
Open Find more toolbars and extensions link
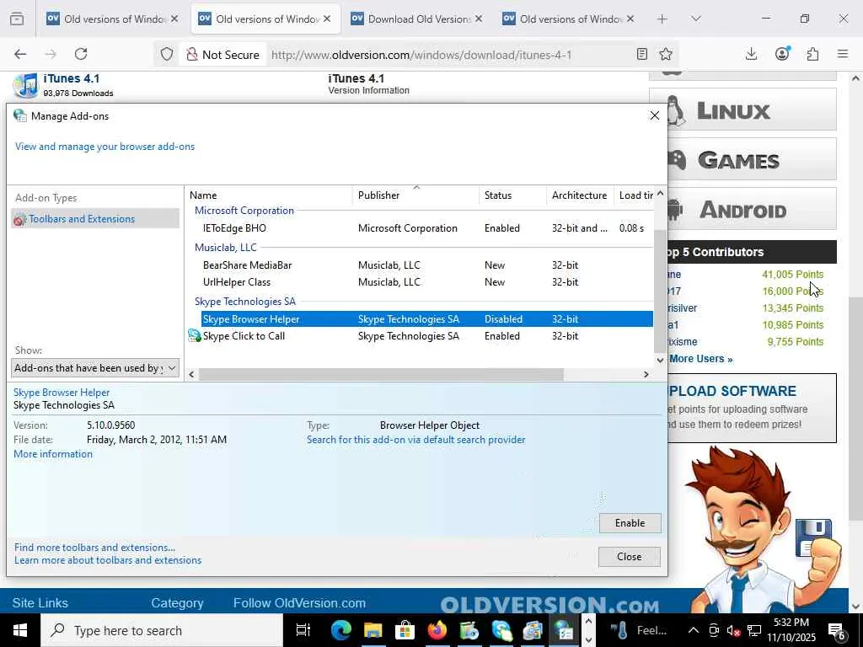click(x=94, y=548)
